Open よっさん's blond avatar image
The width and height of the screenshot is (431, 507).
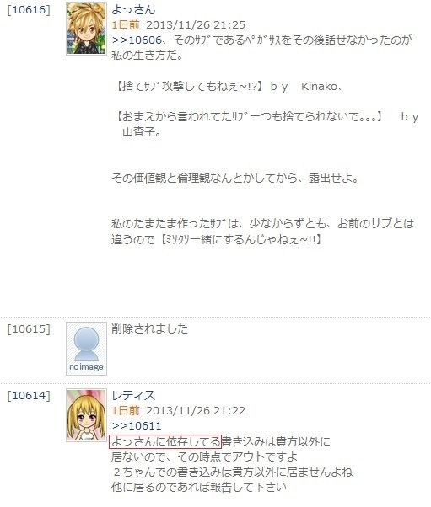click(x=87, y=29)
